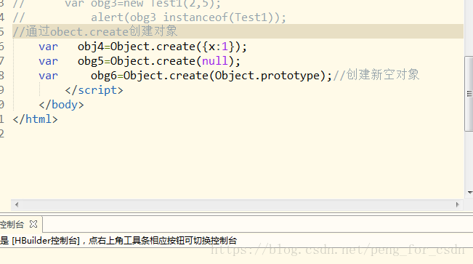Click on obg6=Object.create(Object.prototype); code
The height and width of the screenshot is (264, 473).
211,76
